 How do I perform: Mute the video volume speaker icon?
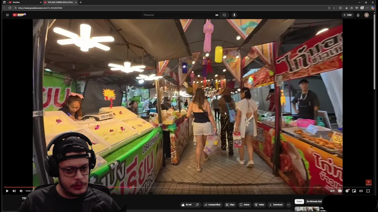coord(21,191)
